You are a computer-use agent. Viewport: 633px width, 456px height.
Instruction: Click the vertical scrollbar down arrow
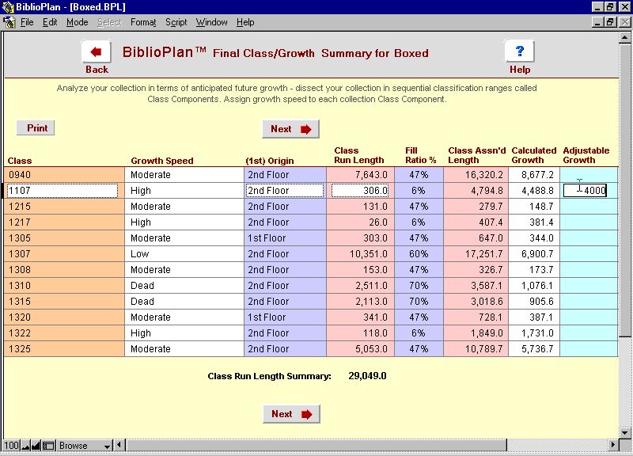point(625,432)
